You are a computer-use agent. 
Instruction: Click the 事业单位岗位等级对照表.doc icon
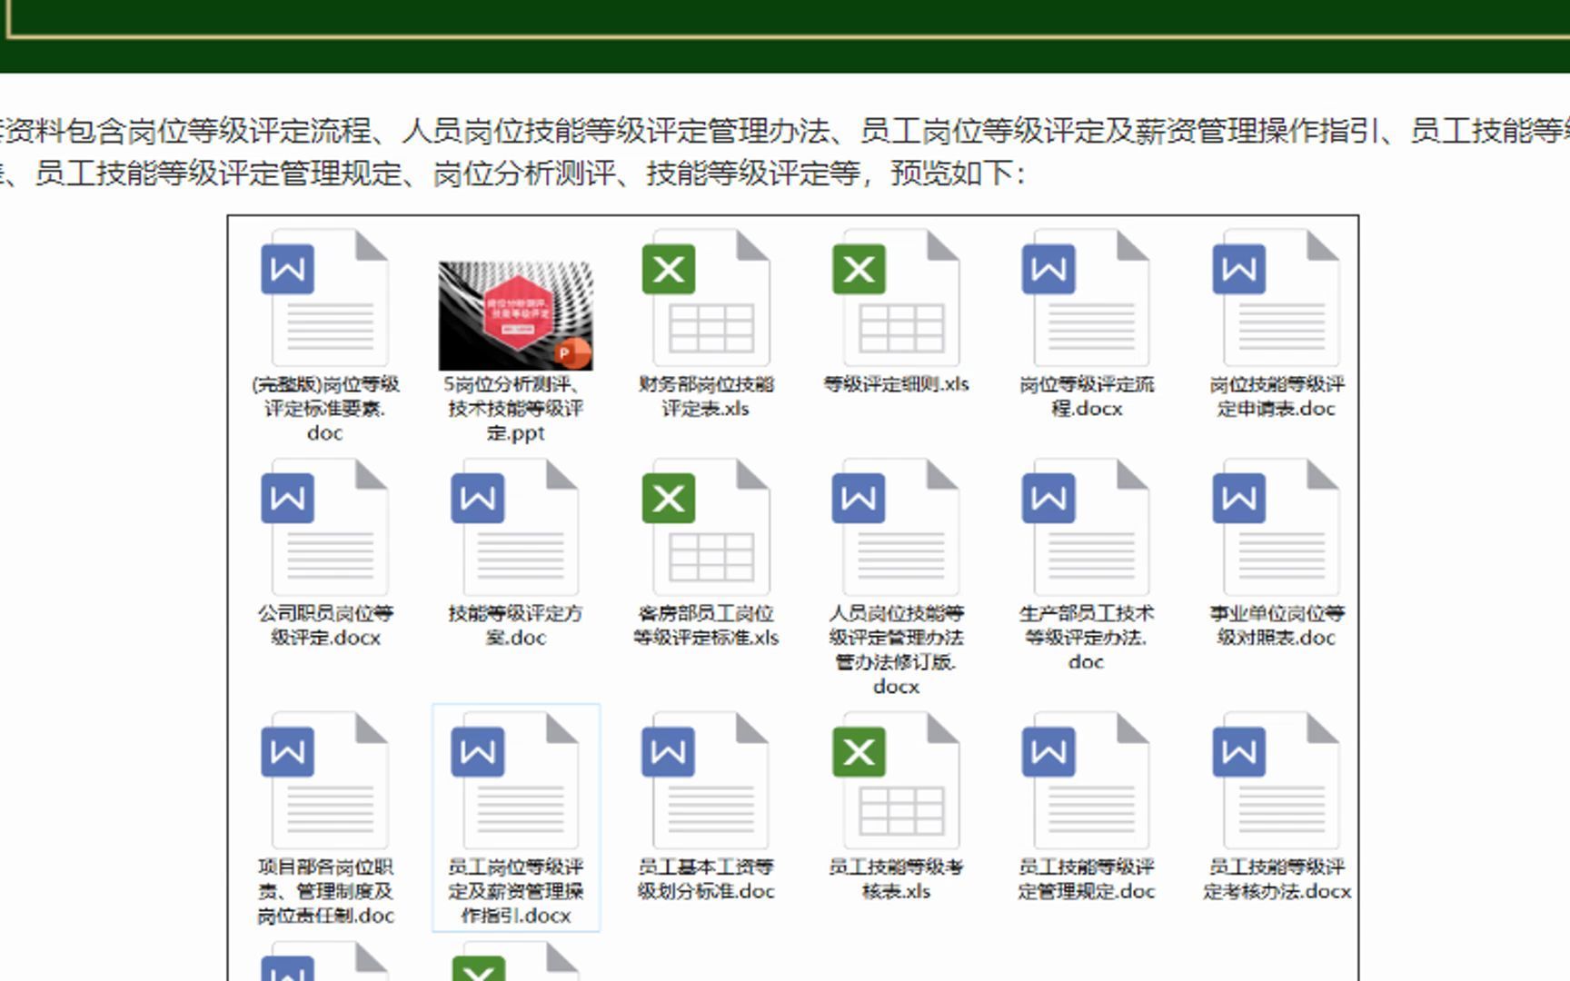tap(1277, 528)
